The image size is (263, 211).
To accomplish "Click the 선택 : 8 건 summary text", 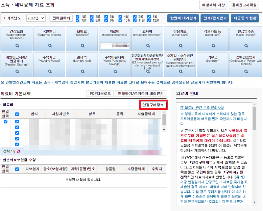I will pos(11,151).
